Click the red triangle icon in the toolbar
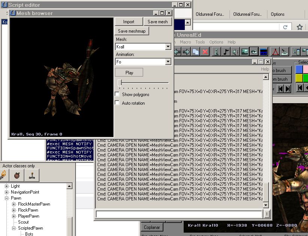This screenshot has height=236, width=308. (275, 52)
